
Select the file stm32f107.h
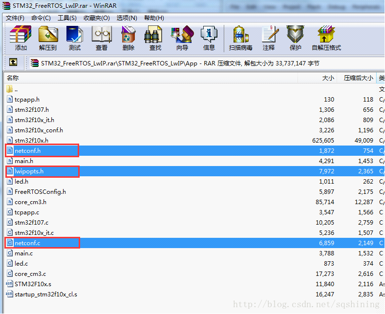click(32, 109)
